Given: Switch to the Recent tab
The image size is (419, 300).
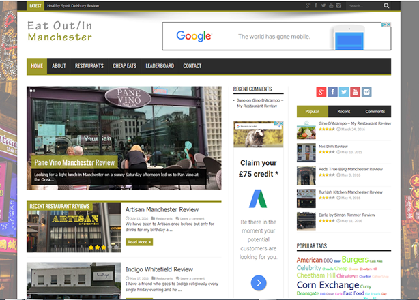Looking at the screenshot, I should coord(344,112).
